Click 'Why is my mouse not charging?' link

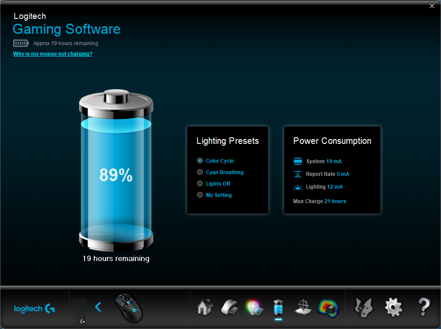tap(53, 54)
